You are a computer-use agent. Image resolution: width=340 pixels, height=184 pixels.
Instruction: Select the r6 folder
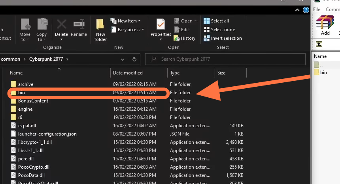tap(20, 117)
